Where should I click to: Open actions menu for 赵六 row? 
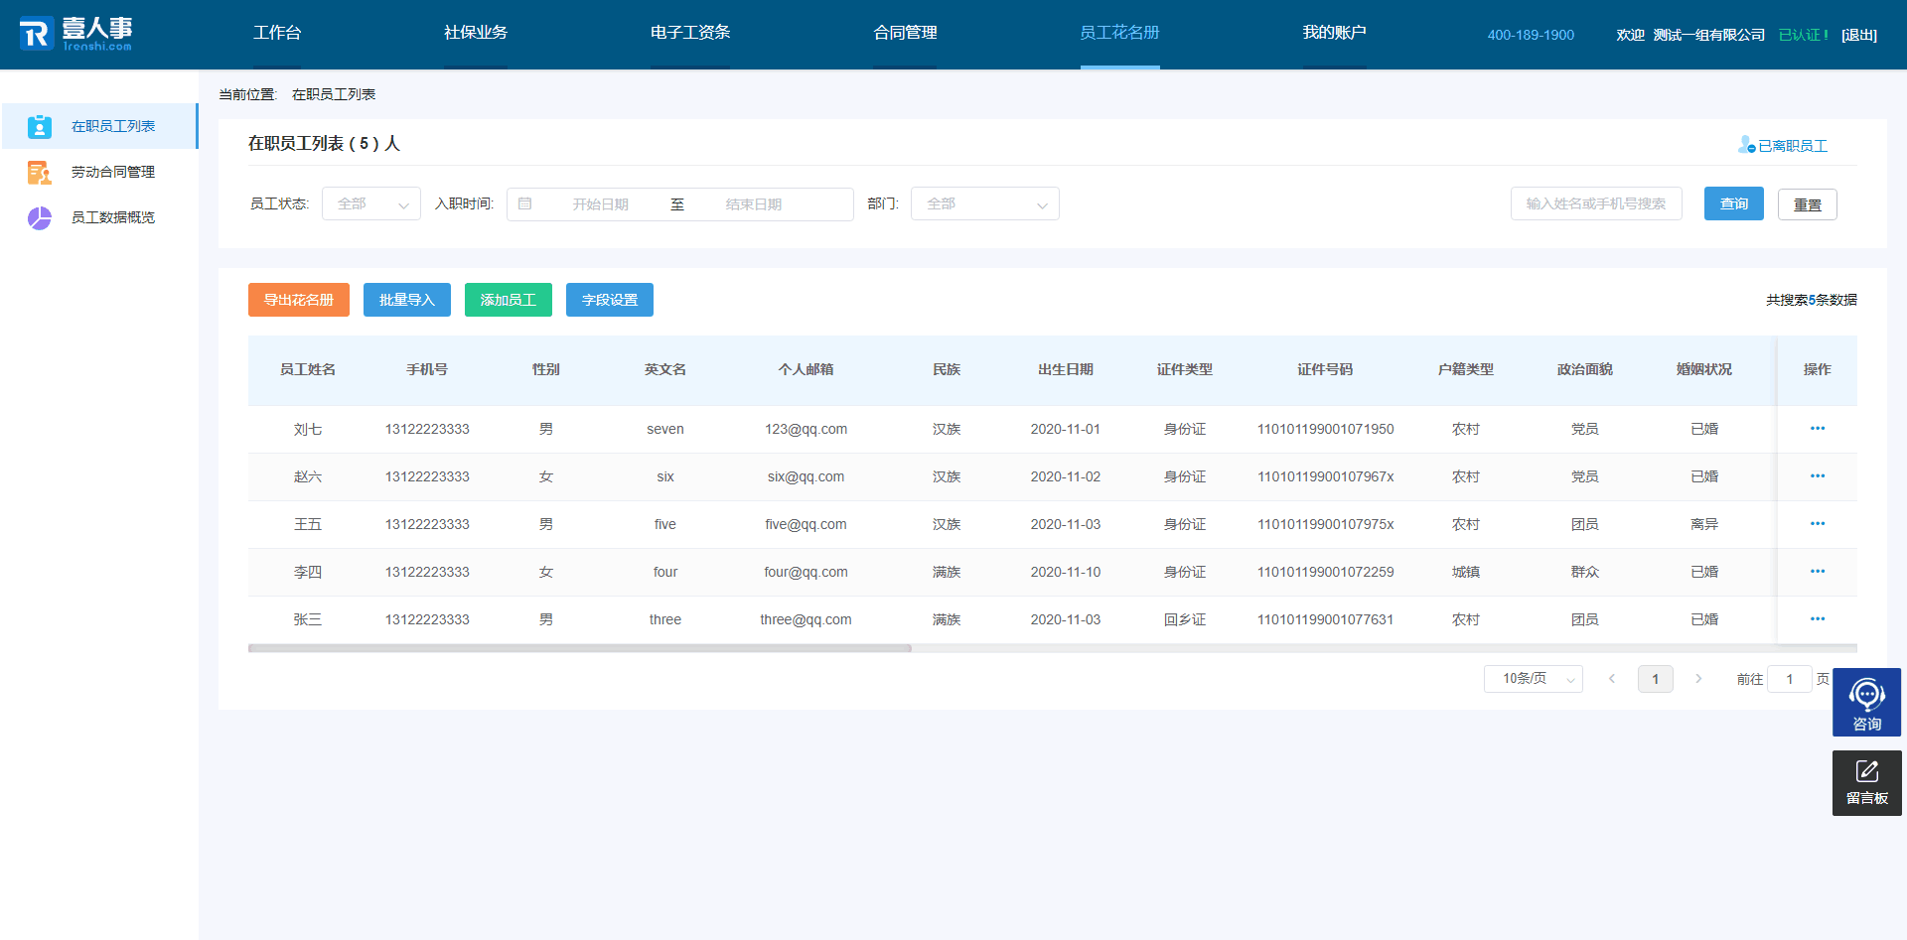pos(1818,476)
